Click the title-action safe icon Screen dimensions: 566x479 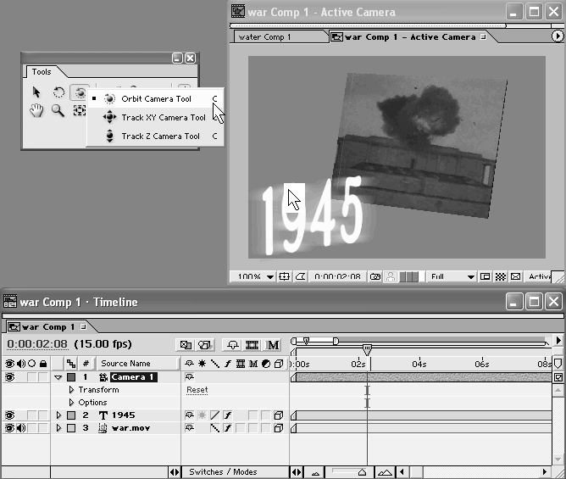pos(285,276)
